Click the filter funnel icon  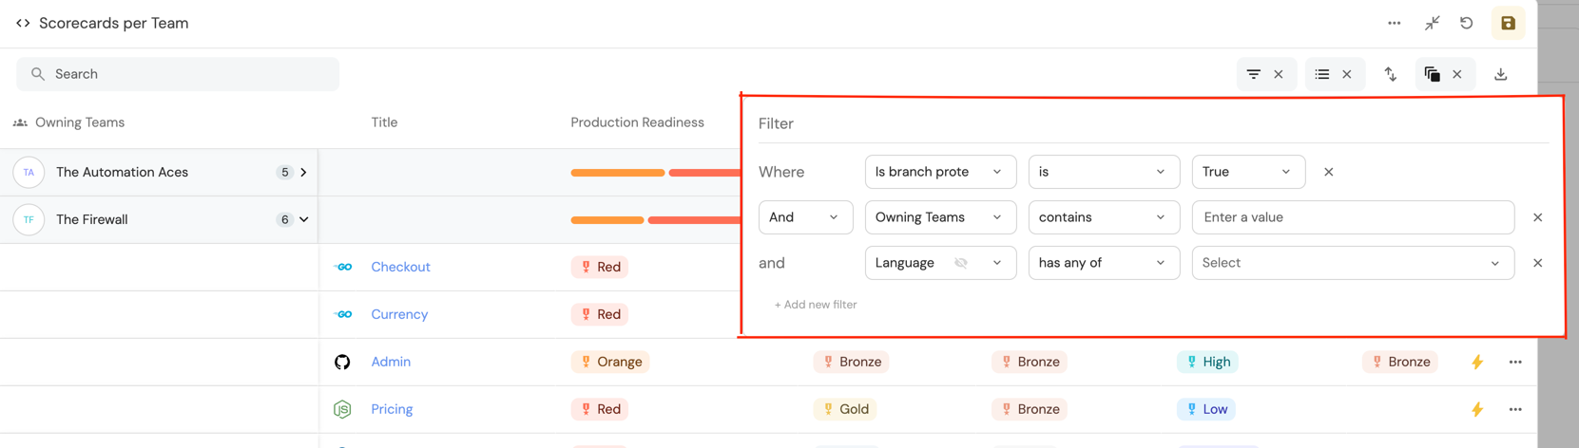coord(1254,74)
